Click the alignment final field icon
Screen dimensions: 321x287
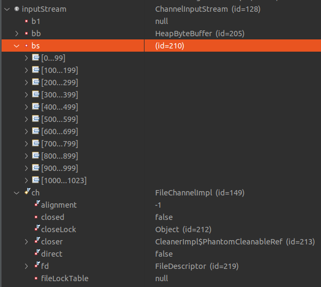coord(37,203)
